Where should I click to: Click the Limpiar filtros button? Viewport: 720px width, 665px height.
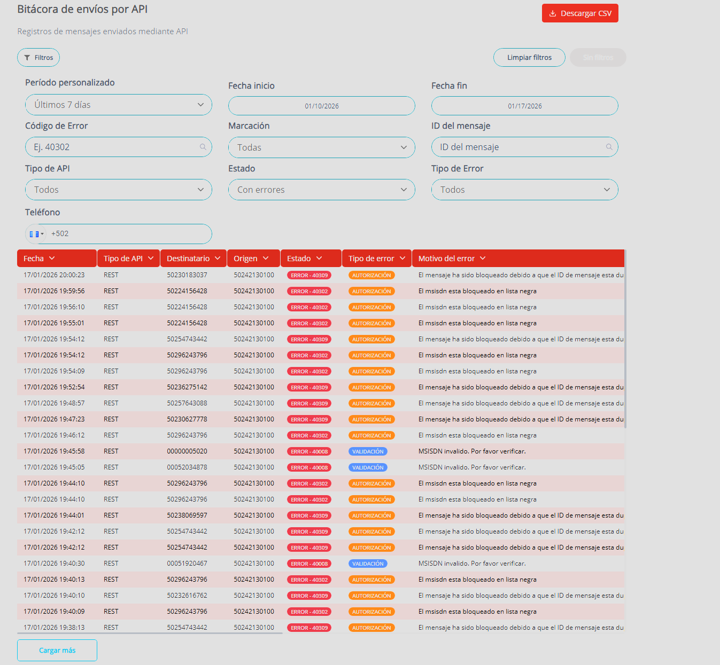tap(529, 57)
